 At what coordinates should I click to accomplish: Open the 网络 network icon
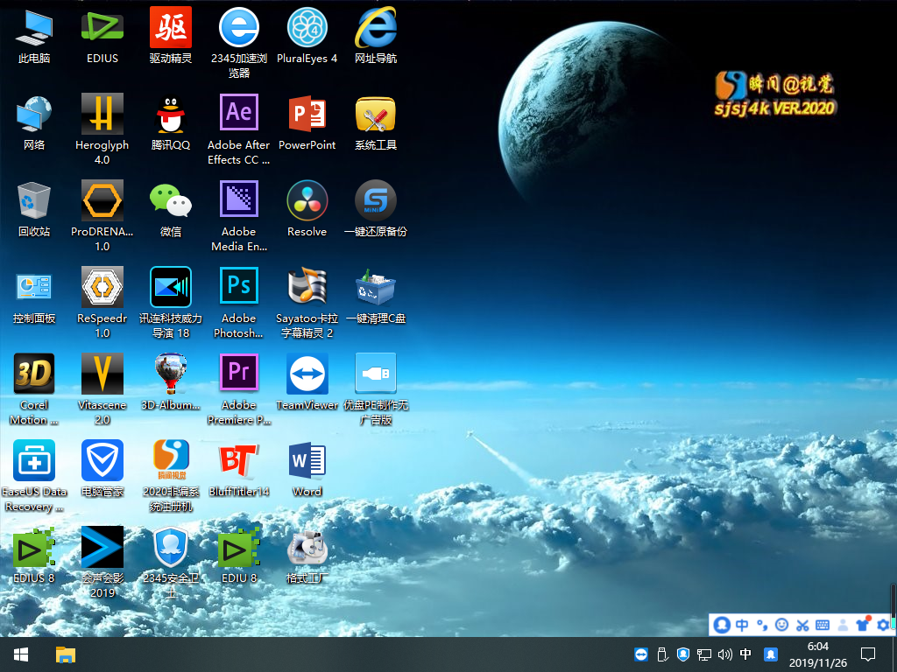coord(34,114)
